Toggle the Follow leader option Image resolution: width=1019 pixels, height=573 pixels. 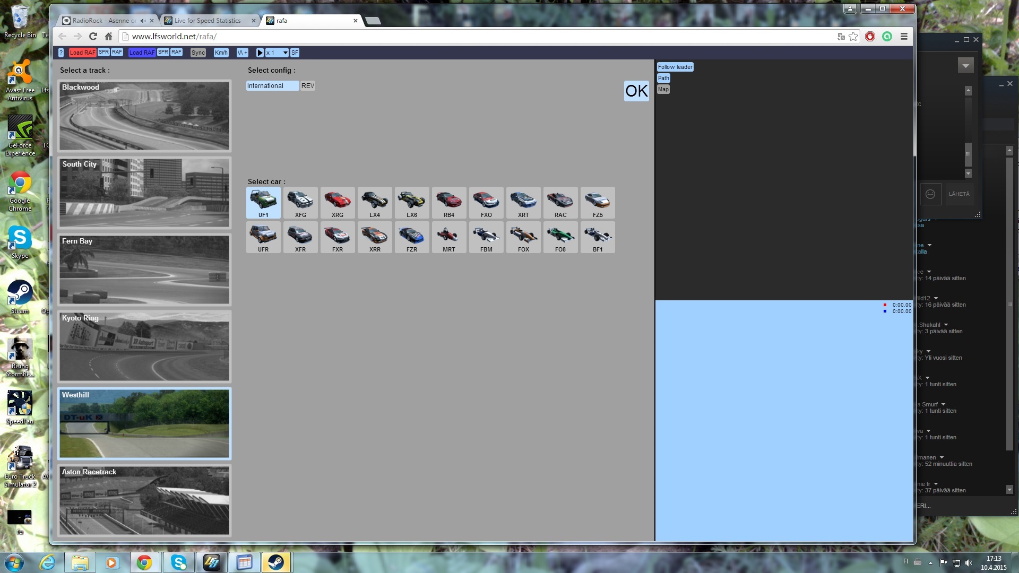tap(675, 67)
